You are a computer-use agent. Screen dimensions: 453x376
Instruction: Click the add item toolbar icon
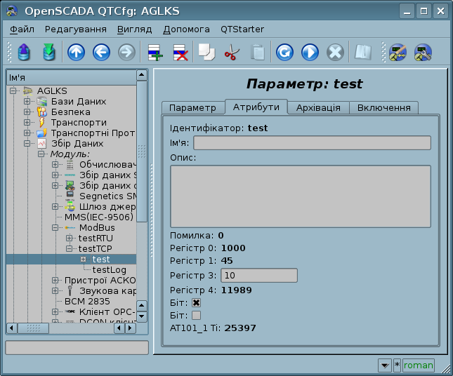click(155, 53)
